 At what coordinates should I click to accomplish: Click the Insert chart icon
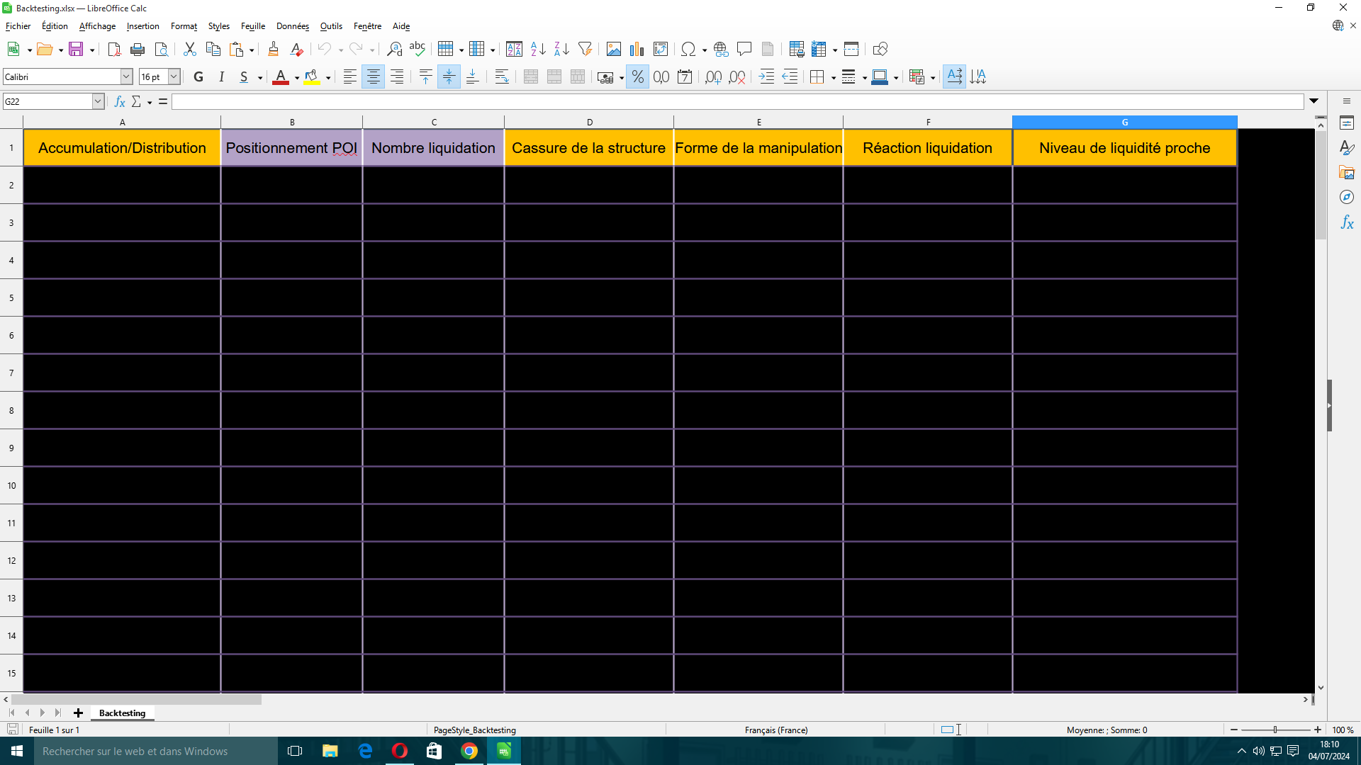(x=637, y=49)
